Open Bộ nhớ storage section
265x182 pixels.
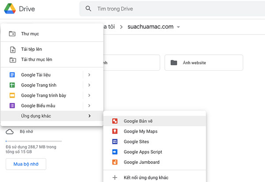(x=26, y=132)
